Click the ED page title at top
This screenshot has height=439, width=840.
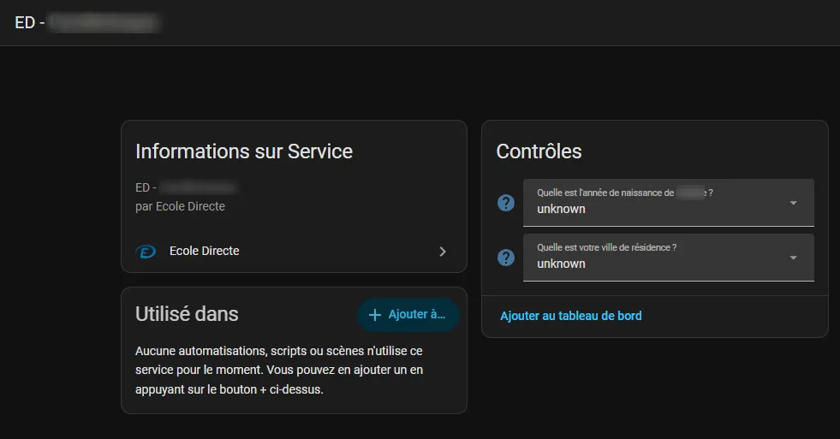[x=88, y=22]
